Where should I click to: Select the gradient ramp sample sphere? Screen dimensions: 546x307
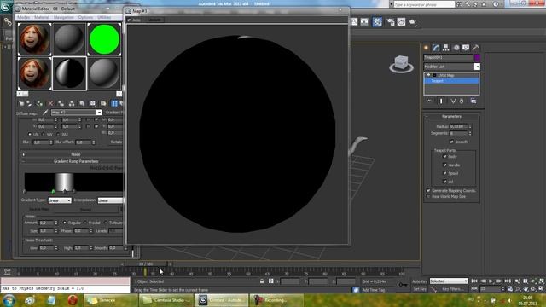(x=69, y=73)
